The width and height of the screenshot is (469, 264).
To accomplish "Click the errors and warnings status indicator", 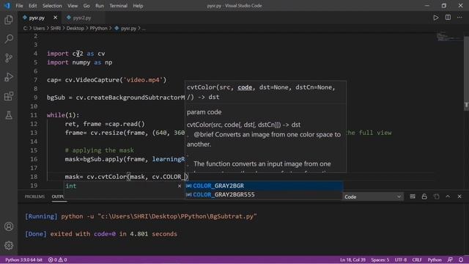I will point(57,260).
